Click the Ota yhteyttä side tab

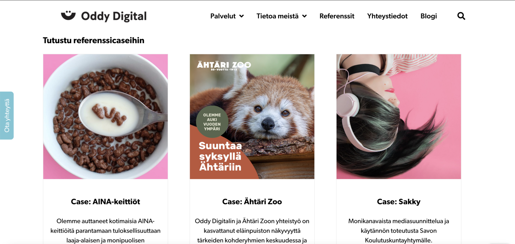coord(7,116)
